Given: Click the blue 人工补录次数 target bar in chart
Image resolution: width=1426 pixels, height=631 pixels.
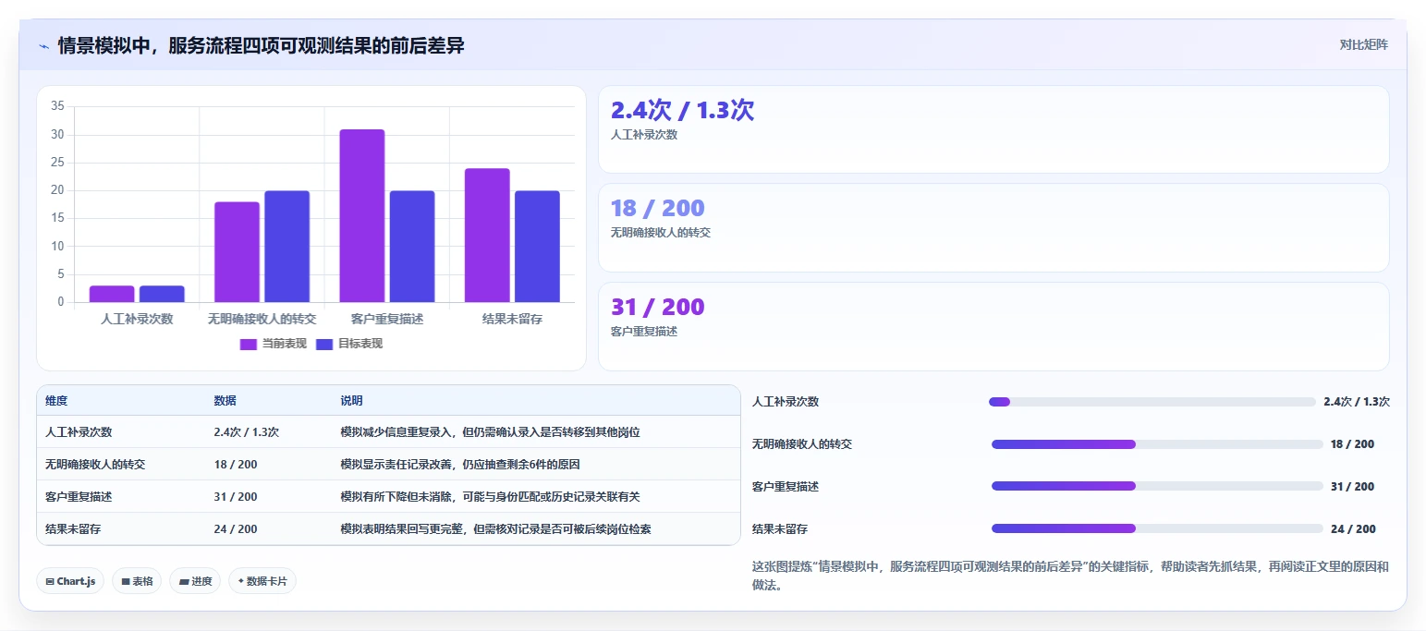Looking at the screenshot, I should tap(162, 294).
